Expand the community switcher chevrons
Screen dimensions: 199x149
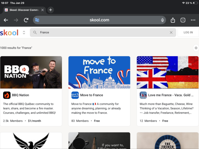tap(24, 33)
